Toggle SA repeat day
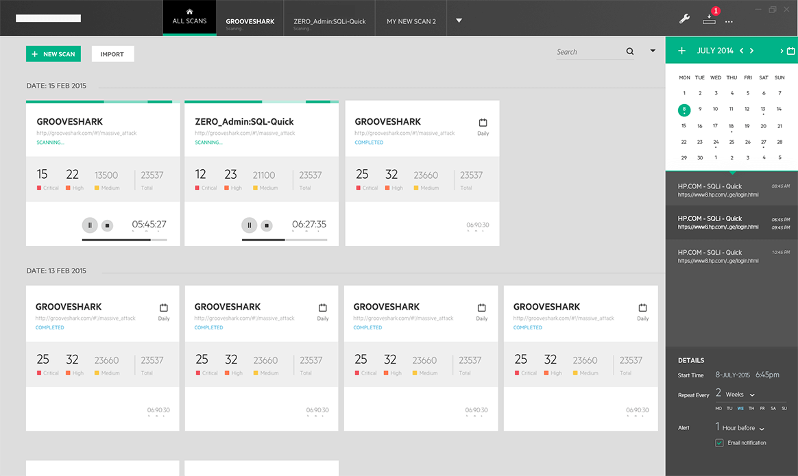This screenshot has height=476, width=798. [773, 408]
